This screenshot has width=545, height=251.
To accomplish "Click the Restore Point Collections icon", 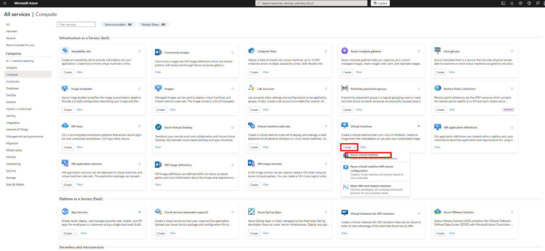I will (438, 88).
